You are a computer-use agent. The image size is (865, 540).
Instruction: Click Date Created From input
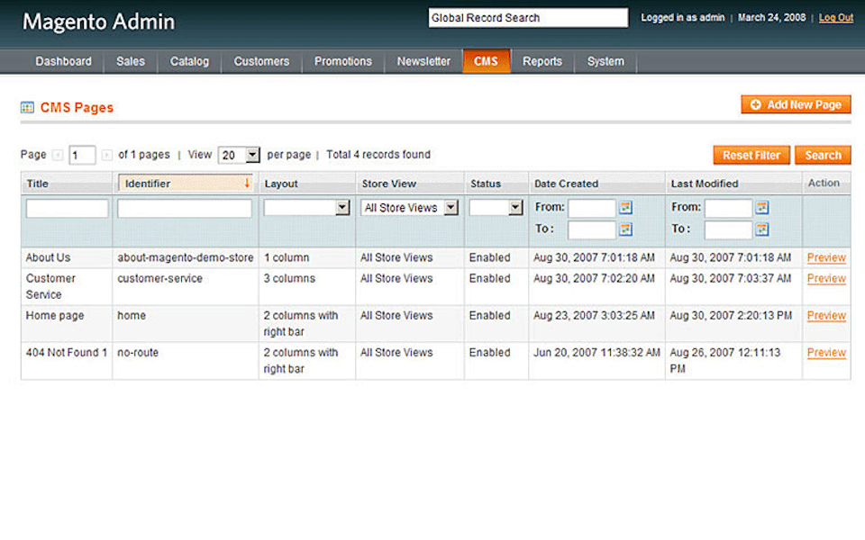click(591, 208)
